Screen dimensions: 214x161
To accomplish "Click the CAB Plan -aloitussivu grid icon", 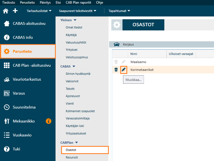I will (7, 65).
